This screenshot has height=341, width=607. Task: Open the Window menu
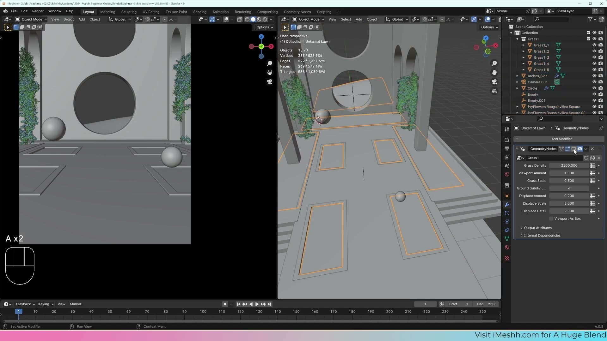(55, 11)
